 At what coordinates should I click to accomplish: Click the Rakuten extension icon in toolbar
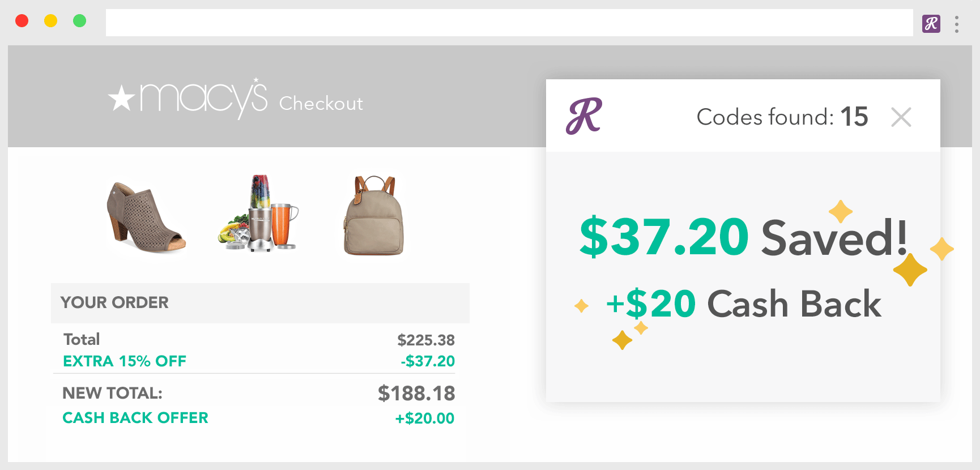(x=931, y=23)
